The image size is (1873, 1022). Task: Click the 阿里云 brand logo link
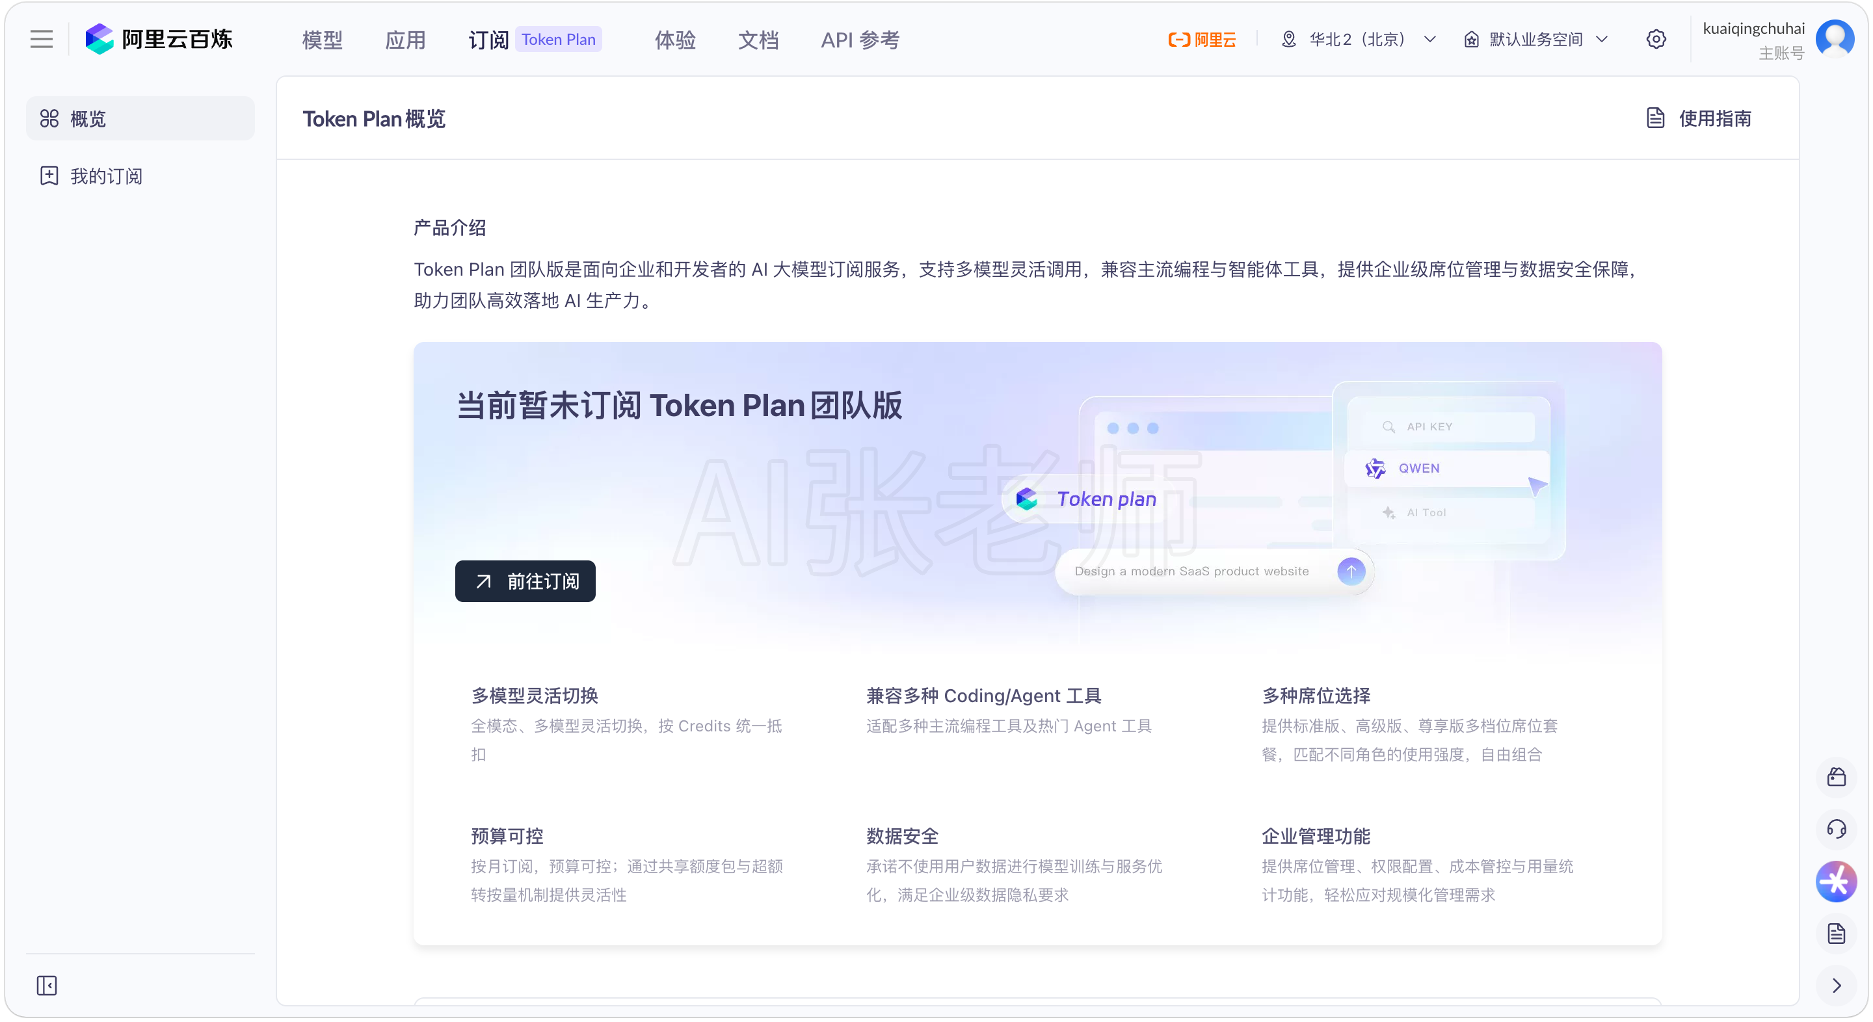coord(1201,39)
